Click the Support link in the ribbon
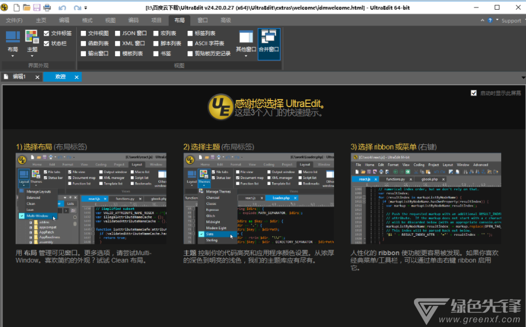The width and height of the screenshot is (526, 327). [x=511, y=21]
